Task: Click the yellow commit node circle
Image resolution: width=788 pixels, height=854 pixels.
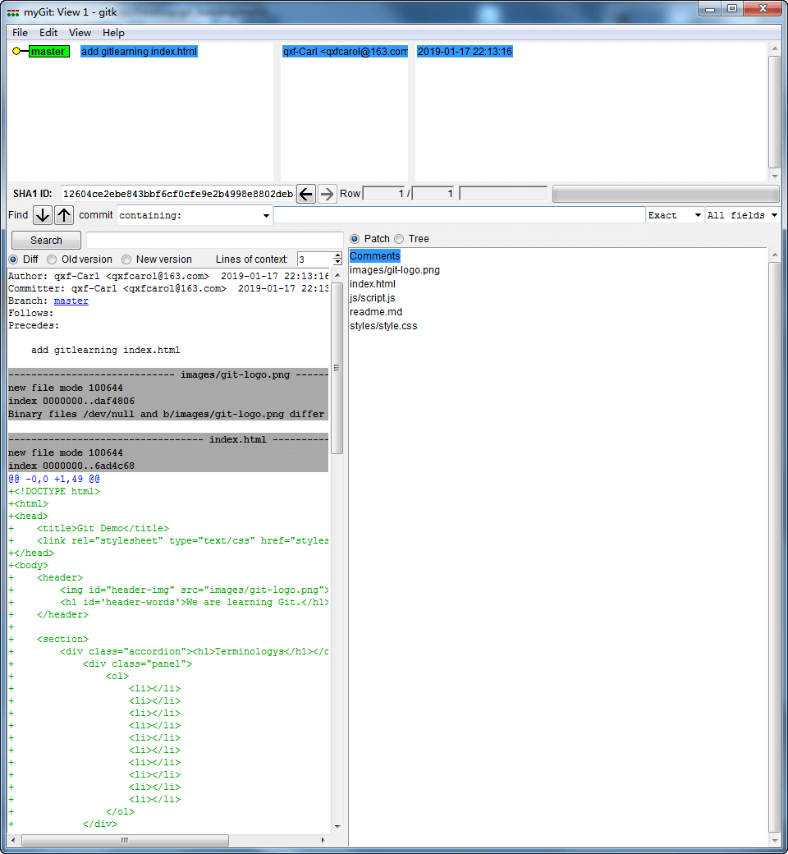Action: click(16, 51)
